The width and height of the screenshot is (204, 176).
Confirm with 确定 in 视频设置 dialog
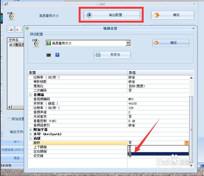pyautogui.click(x=171, y=43)
